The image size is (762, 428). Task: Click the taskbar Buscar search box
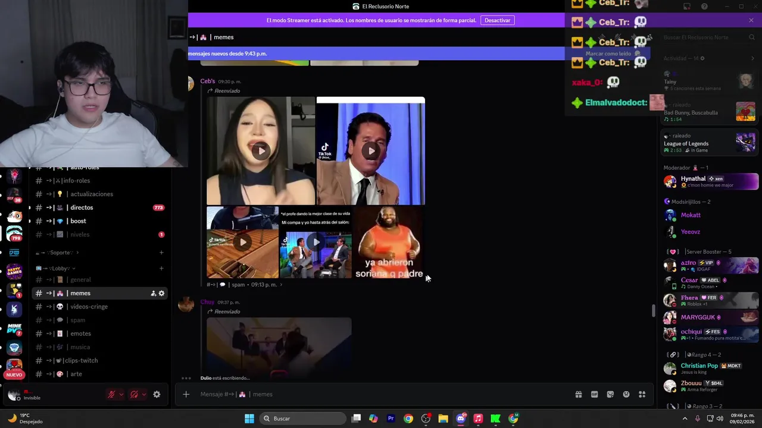coord(303,418)
